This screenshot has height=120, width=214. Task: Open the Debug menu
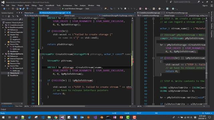point(34,5)
